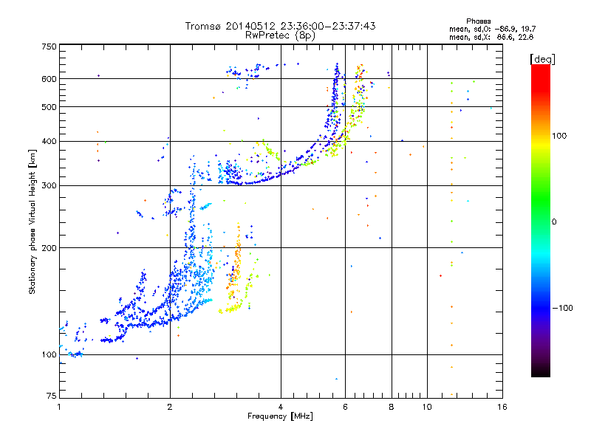
Task: Click x-axis tick label 8
Action: tap(392, 407)
